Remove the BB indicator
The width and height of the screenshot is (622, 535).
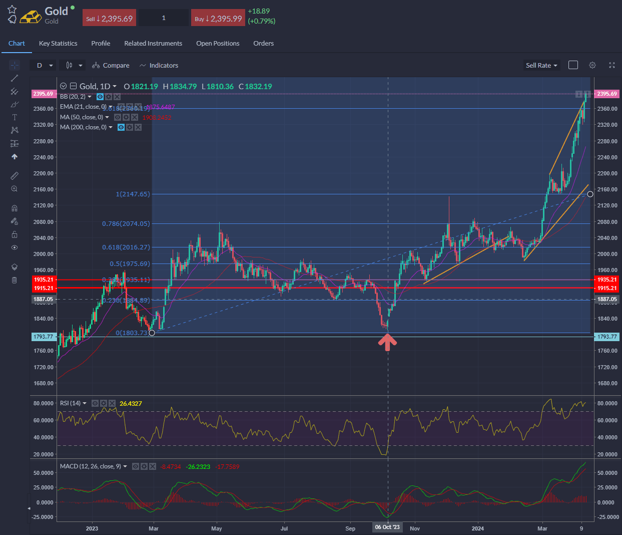click(117, 97)
